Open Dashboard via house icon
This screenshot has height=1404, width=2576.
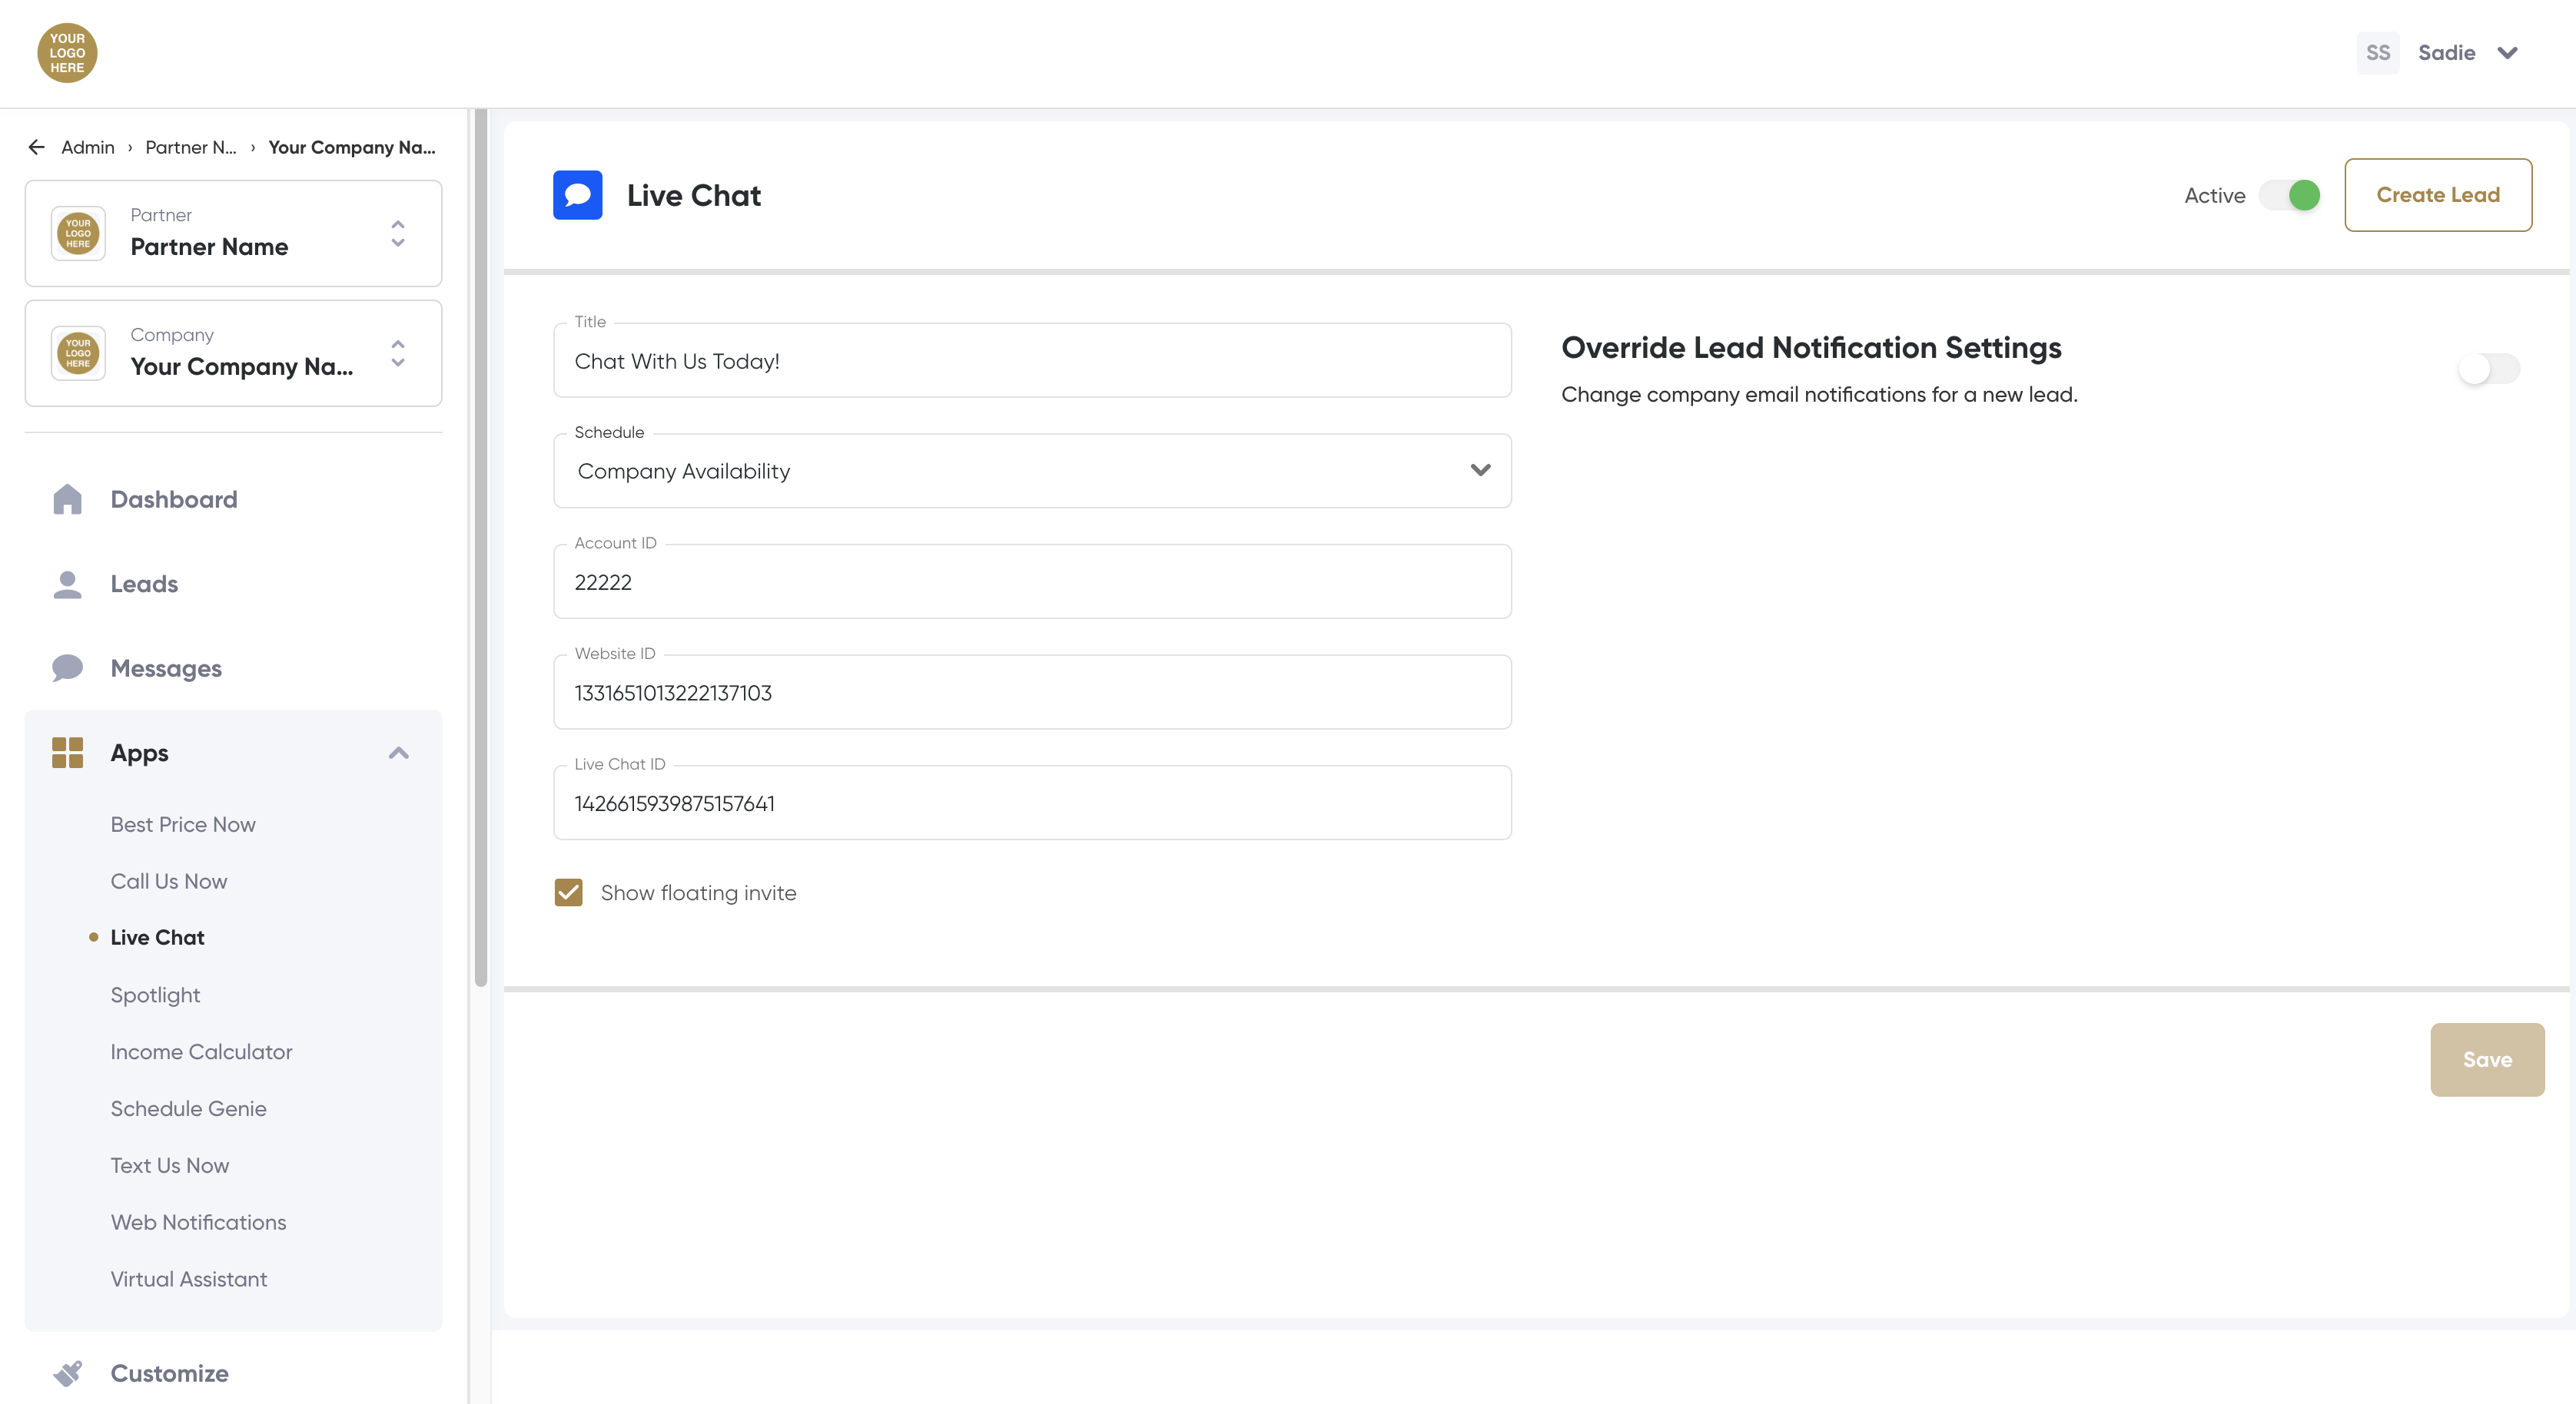point(67,498)
